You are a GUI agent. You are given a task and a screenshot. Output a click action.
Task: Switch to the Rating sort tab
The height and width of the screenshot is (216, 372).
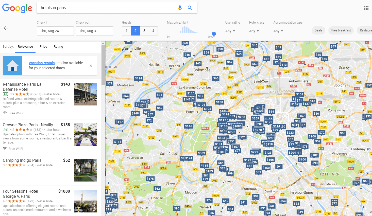(x=58, y=47)
